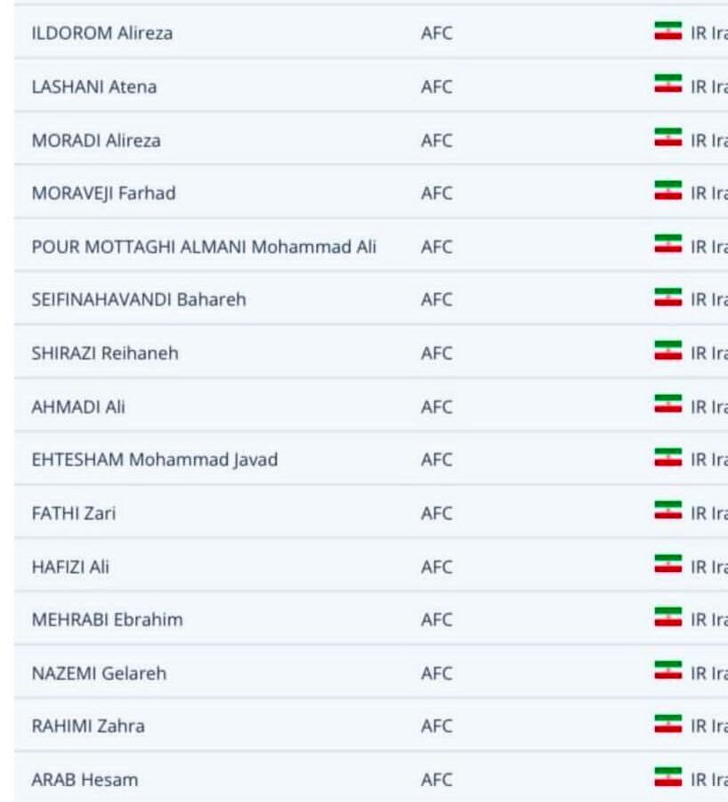Click IR Iran text in MEHRABI Ebrahim row
The image size is (728, 802).
pos(709,619)
